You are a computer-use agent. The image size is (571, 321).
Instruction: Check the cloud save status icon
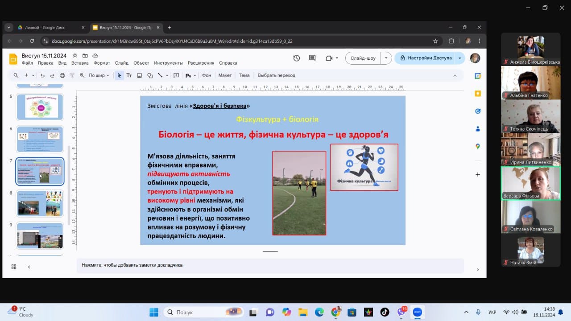coord(95,56)
